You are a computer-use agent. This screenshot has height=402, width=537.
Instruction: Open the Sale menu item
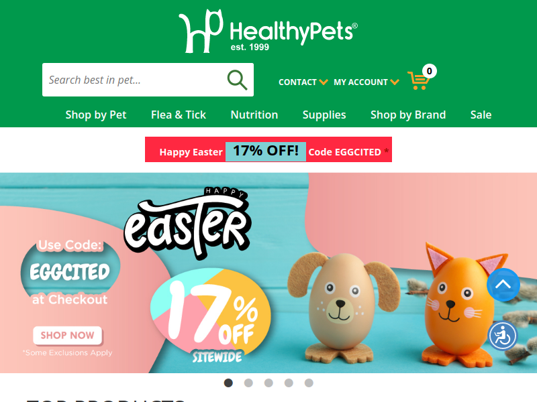coord(481,115)
